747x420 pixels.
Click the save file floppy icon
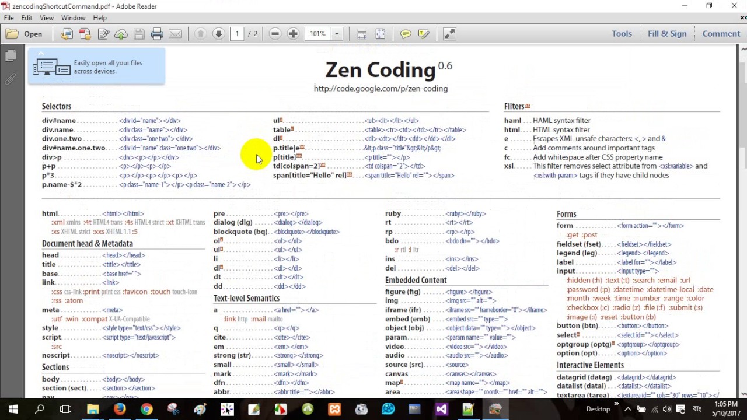click(139, 34)
